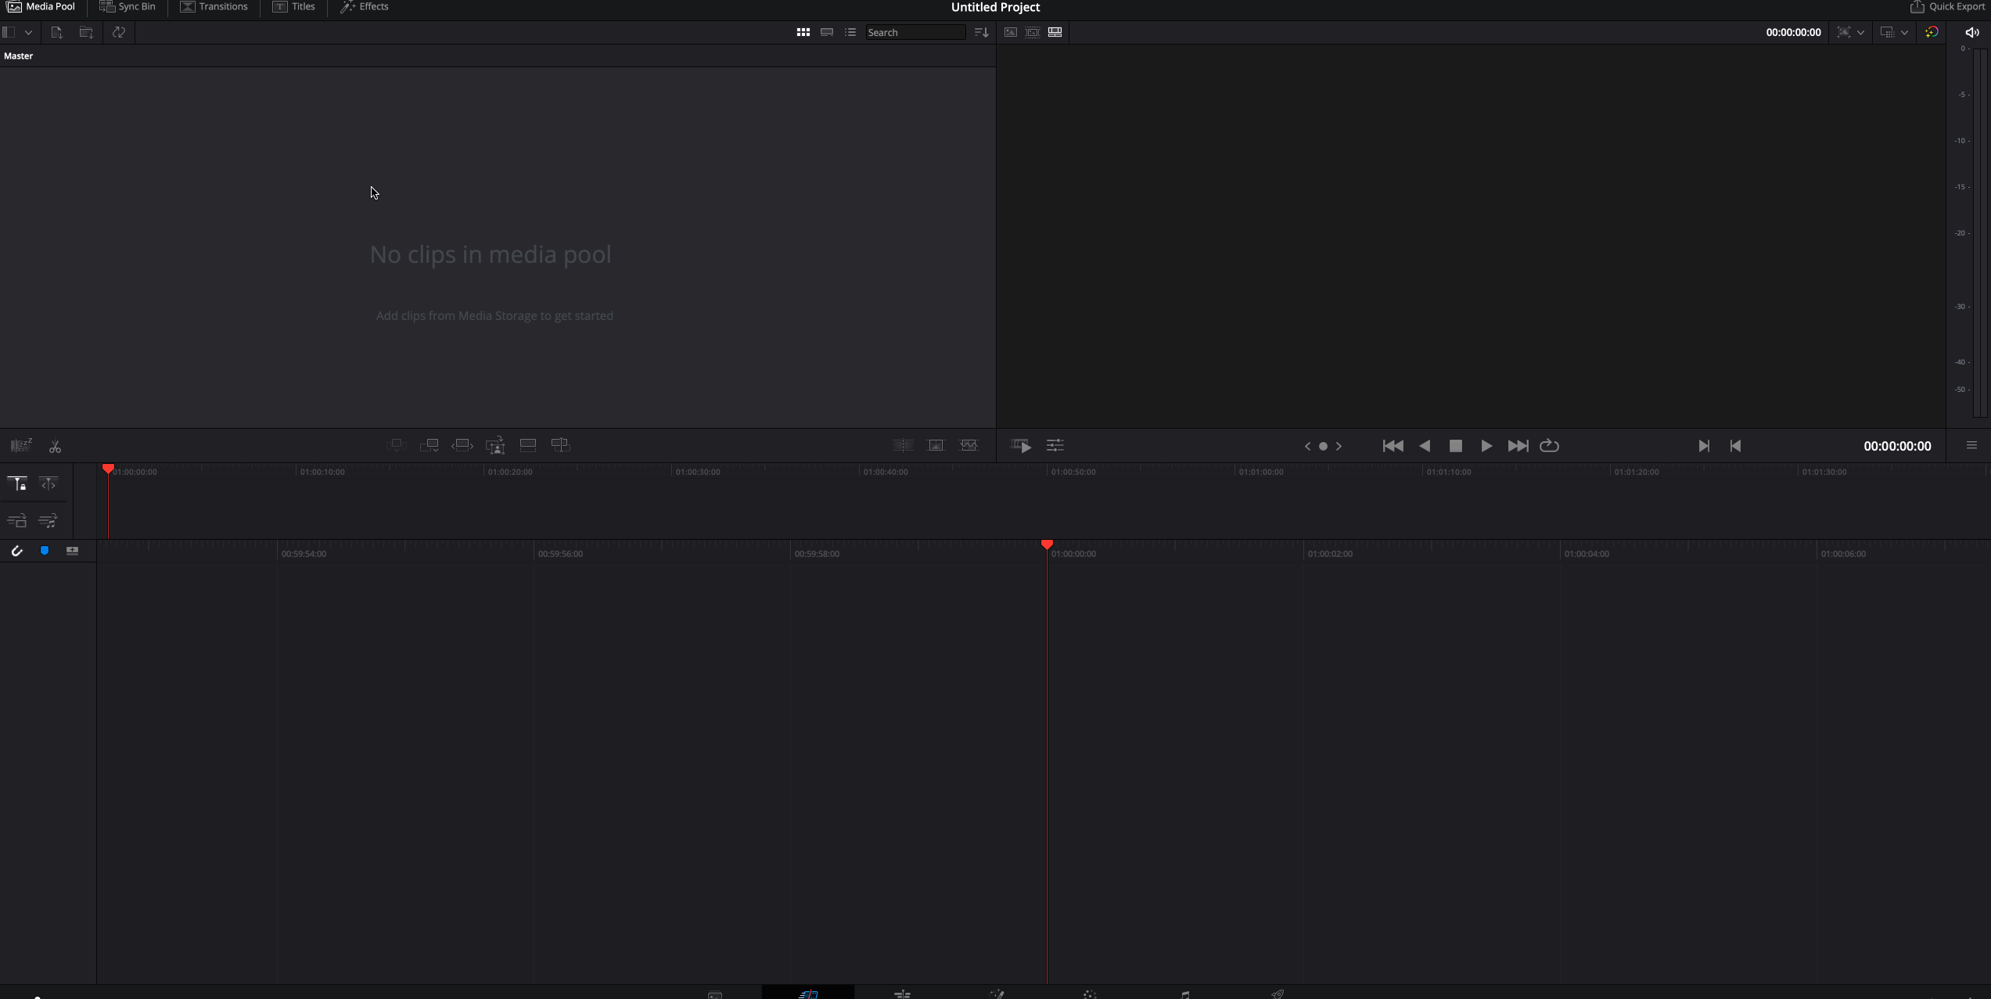The image size is (1991, 999).
Task: Click the loop playback button
Action: tap(1549, 444)
